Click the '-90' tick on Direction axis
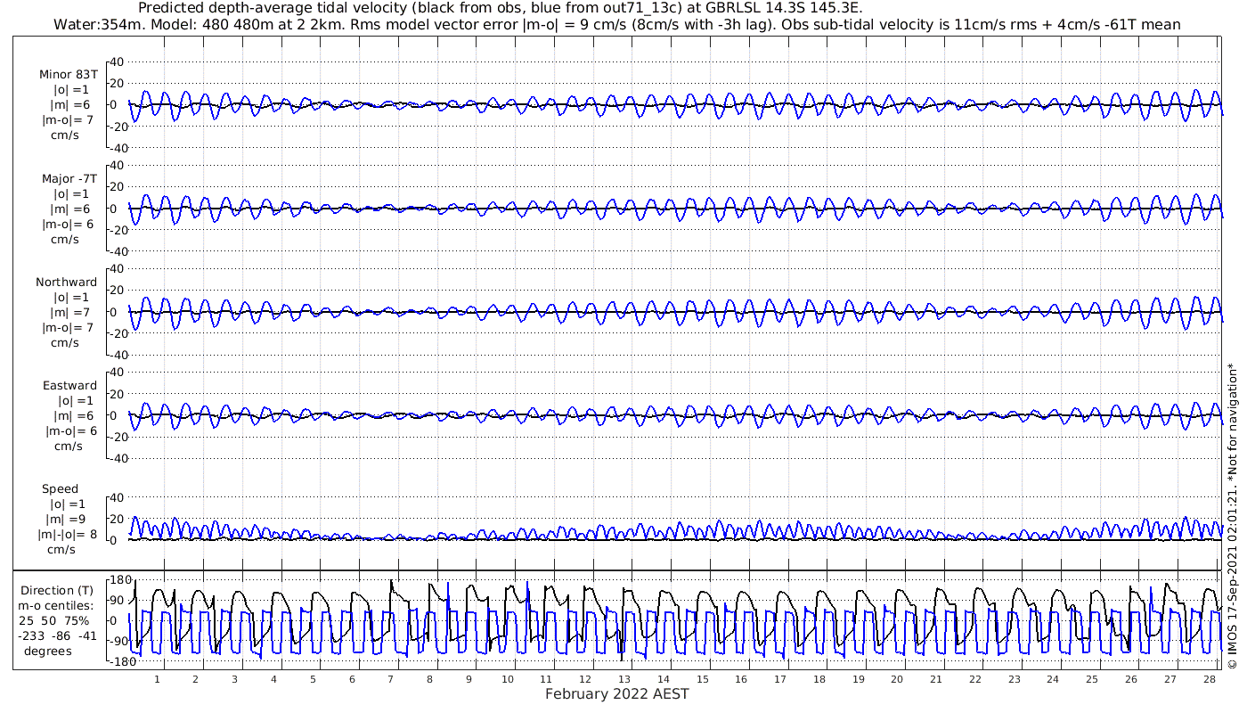Image resolution: width=1247 pixels, height=713 pixels. click(x=119, y=642)
